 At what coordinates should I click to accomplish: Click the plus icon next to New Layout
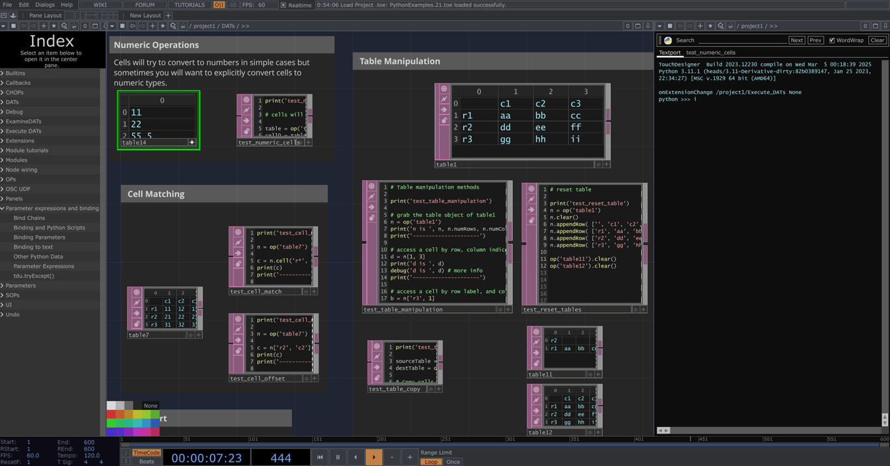pos(168,16)
